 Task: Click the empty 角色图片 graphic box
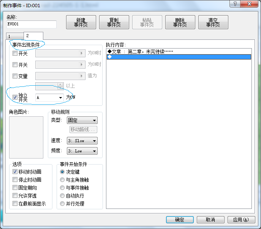click(x=26, y=137)
